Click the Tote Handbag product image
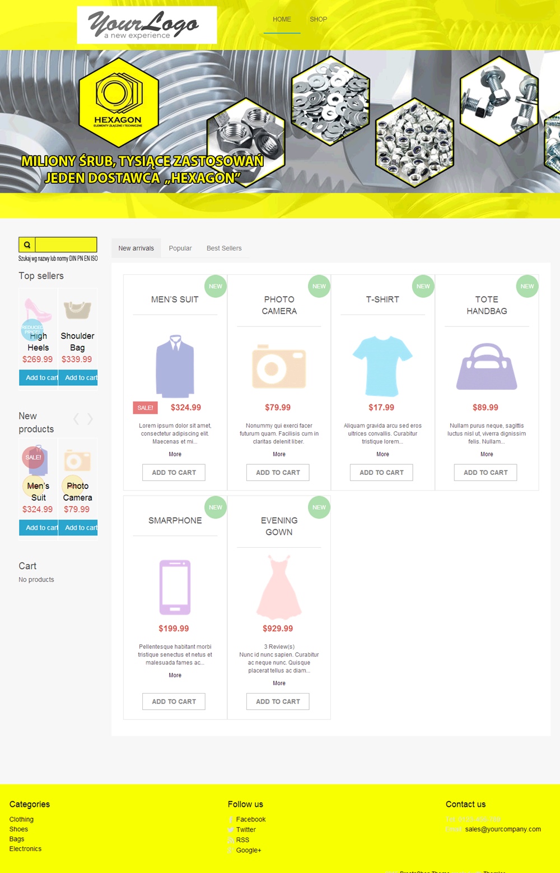This screenshot has width=560, height=873. click(x=487, y=367)
